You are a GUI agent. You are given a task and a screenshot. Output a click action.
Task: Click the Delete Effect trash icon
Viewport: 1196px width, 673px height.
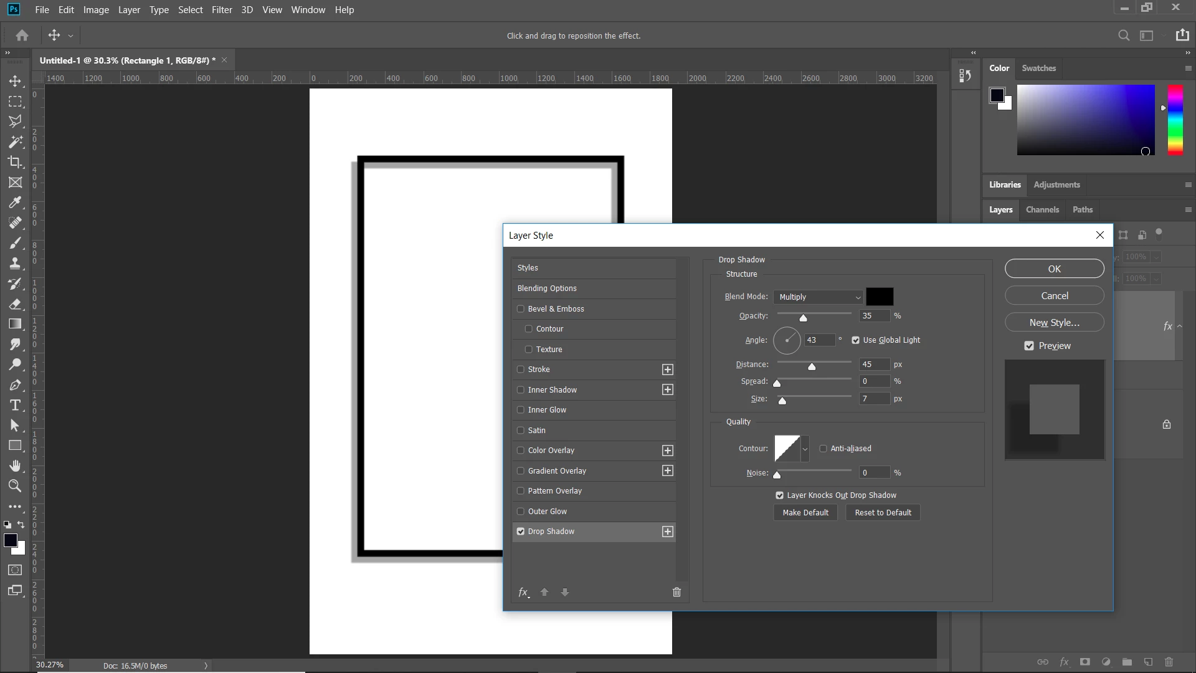click(x=676, y=592)
